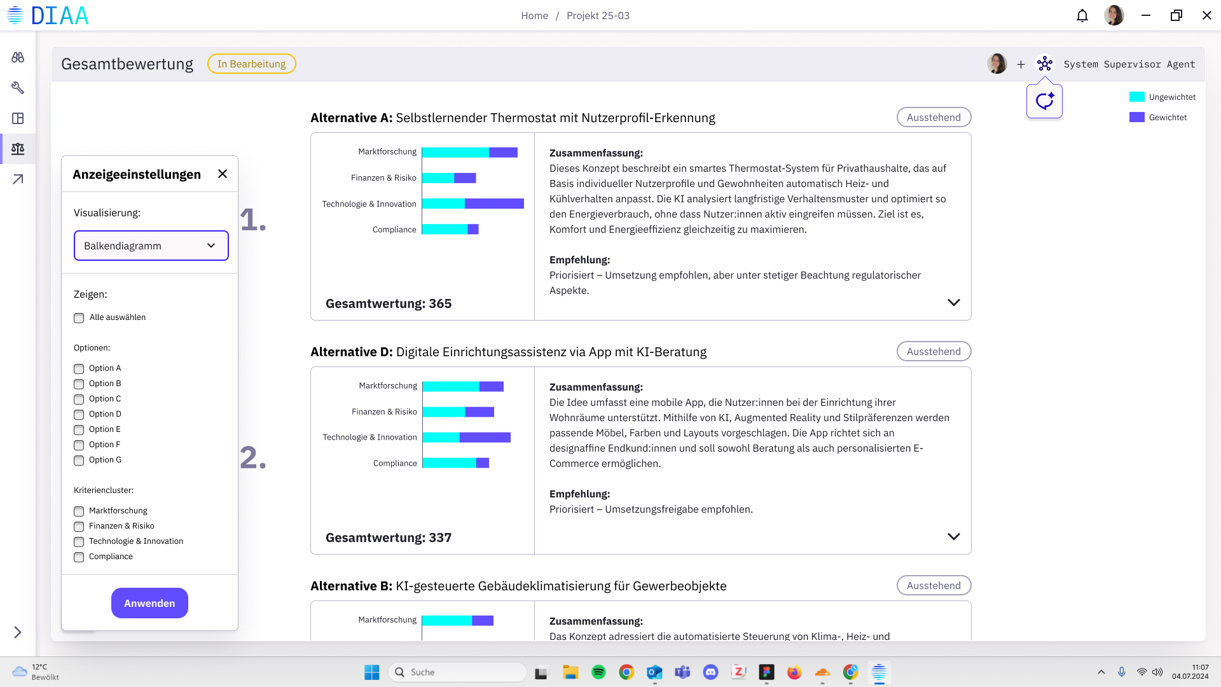Click the Gewichtet legend color swatch
1221x687 pixels.
[x=1136, y=117]
